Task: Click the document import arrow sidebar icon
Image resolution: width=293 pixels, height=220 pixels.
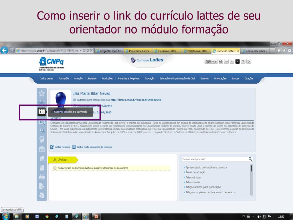Action: click(x=42, y=195)
